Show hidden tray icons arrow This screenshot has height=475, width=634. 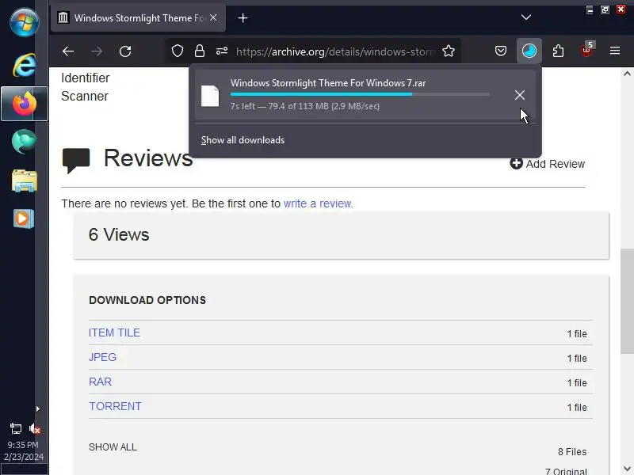pyautogui.click(x=37, y=408)
